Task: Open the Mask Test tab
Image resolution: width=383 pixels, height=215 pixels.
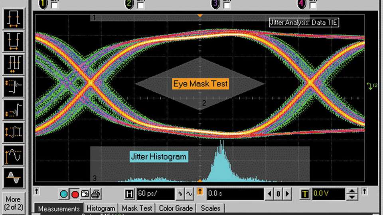Action: coord(137,208)
